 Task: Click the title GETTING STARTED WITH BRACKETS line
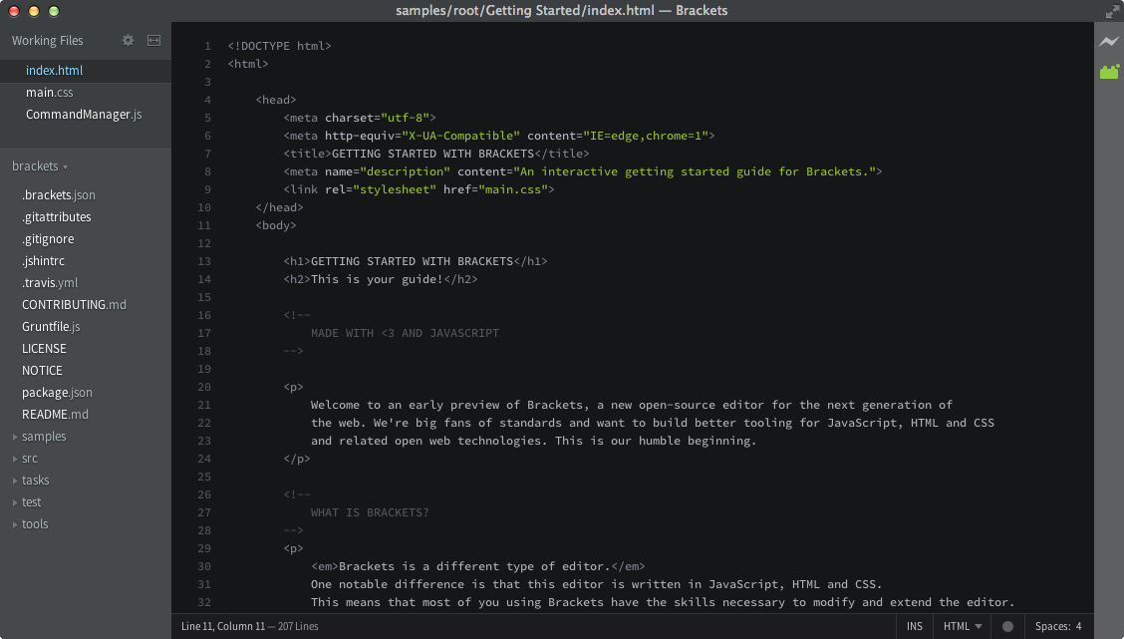[x=435, y=154]
